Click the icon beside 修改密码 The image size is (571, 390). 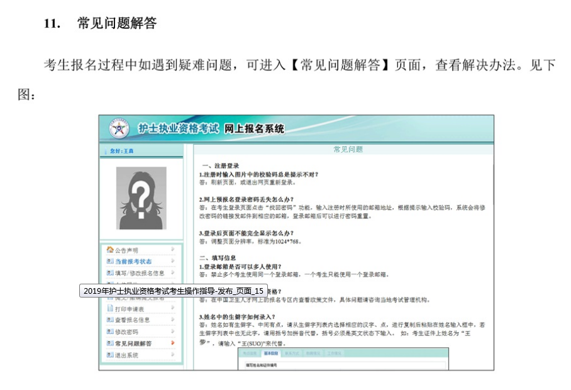[110, 331]
